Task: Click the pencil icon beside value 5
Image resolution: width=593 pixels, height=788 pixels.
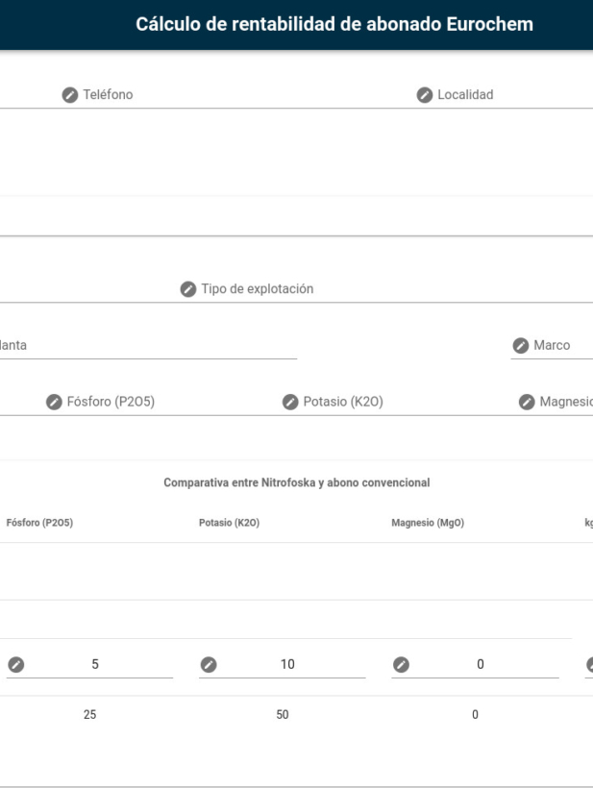Action: point(16,664)
